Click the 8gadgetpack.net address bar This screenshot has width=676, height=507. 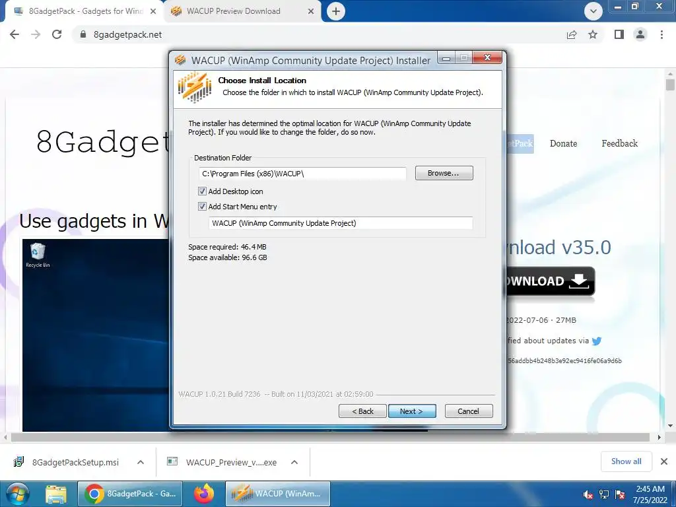click(319, 34)
